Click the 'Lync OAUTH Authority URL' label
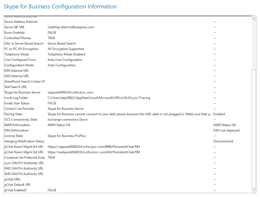The image size is (260, 197). pyautogui.click(x=24, y=163)
